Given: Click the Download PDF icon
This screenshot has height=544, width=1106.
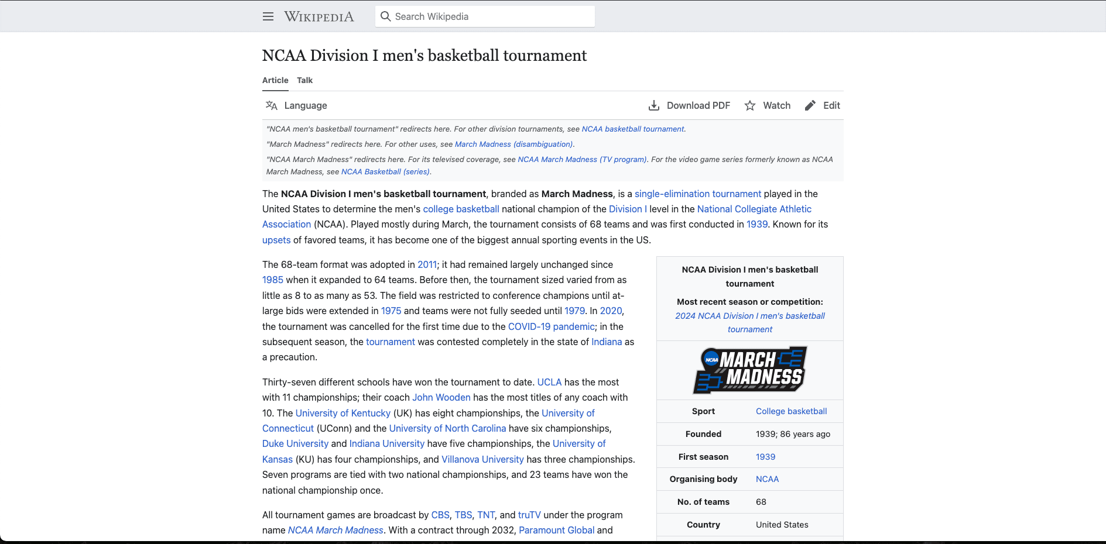Looking at the screenshot, I should click(654, 105).
